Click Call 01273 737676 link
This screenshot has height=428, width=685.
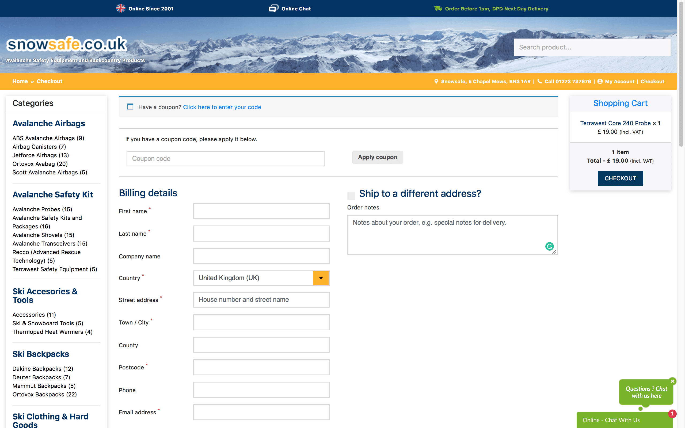click(568, 82)
